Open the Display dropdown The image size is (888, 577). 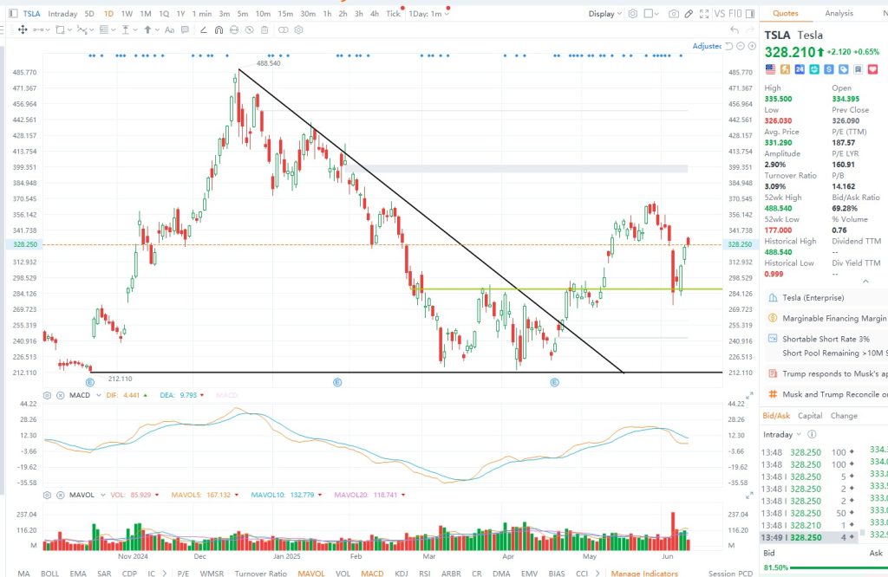point(604,14)
